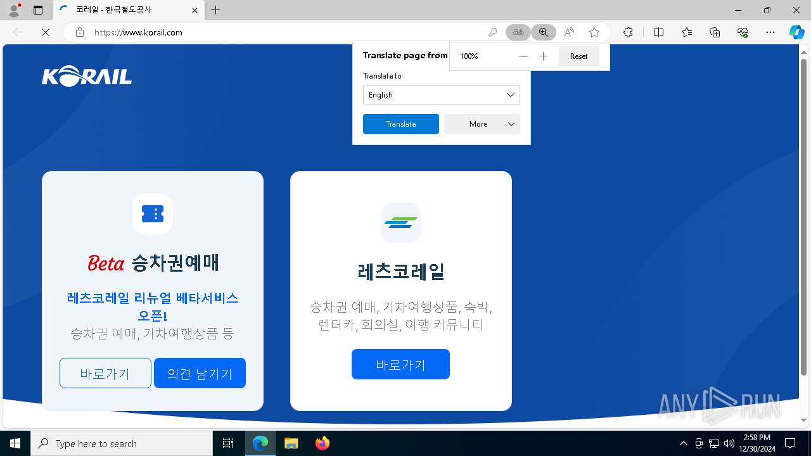Image resolution: width=811 pixels, height=456 pixels.
Task: Open Collections panel
Action: (715, 32)
